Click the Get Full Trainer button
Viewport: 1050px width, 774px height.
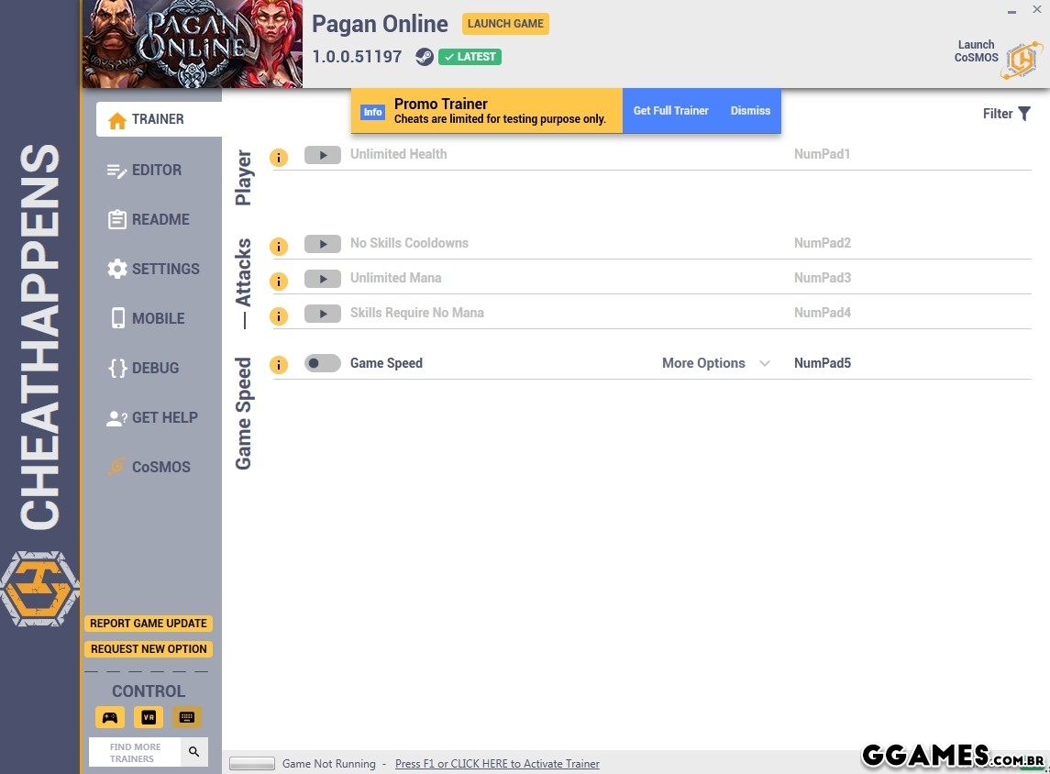(670, 111)
